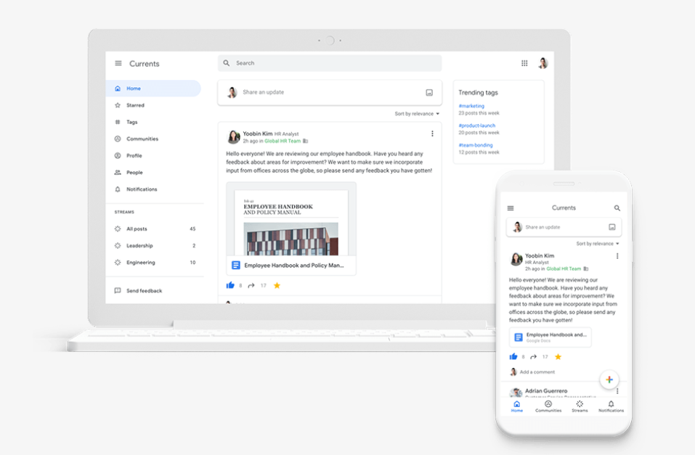
Task: Open more options on Adrian Guerrero's post
Action: [617, 391]
